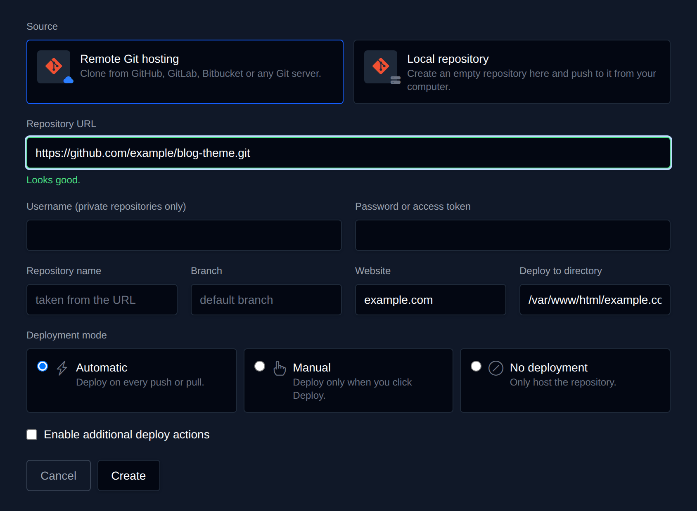697x511 pixels.
Task: Click the 'Deploy to directory' label
Action: tap(561, 271)
